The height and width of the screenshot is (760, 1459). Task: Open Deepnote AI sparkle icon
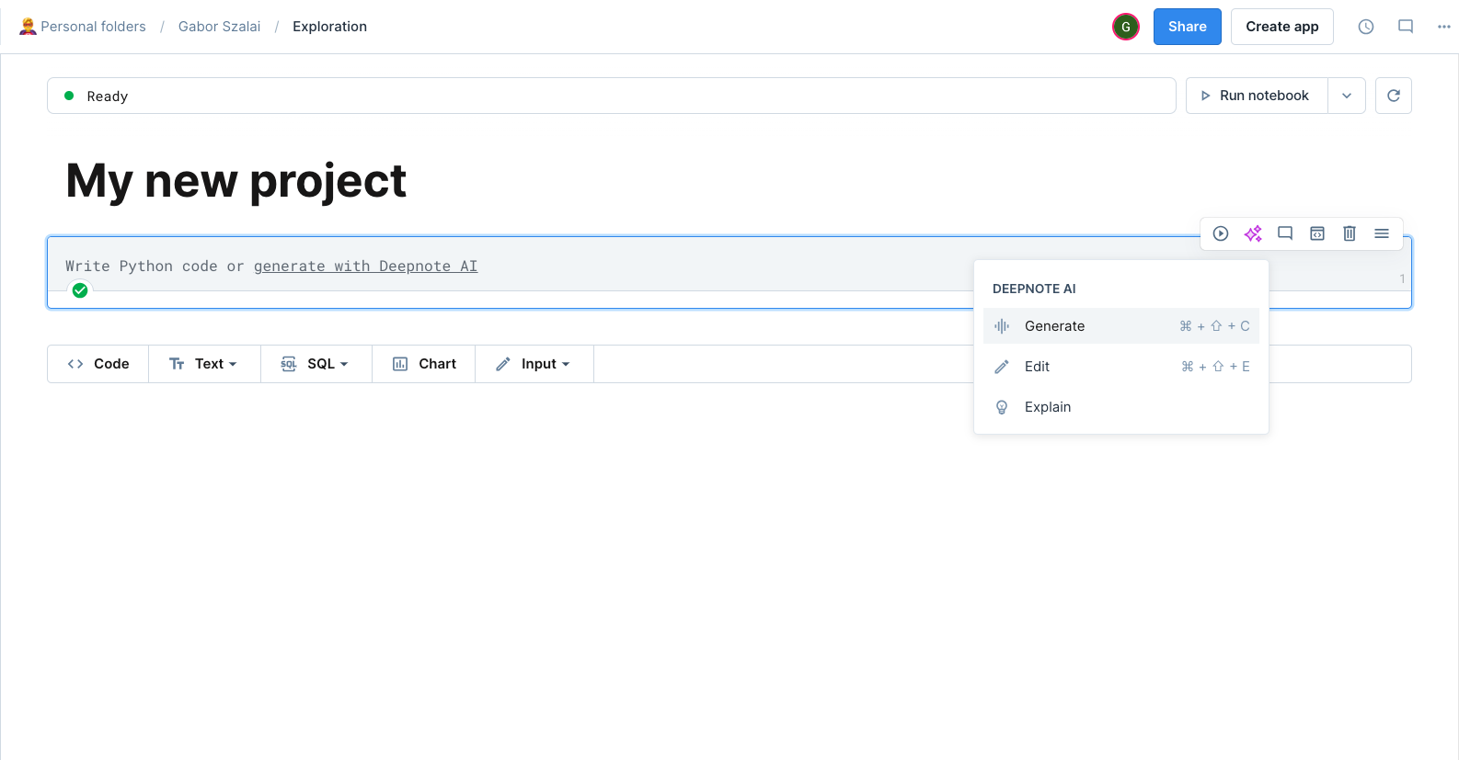tap(1253, 233)
